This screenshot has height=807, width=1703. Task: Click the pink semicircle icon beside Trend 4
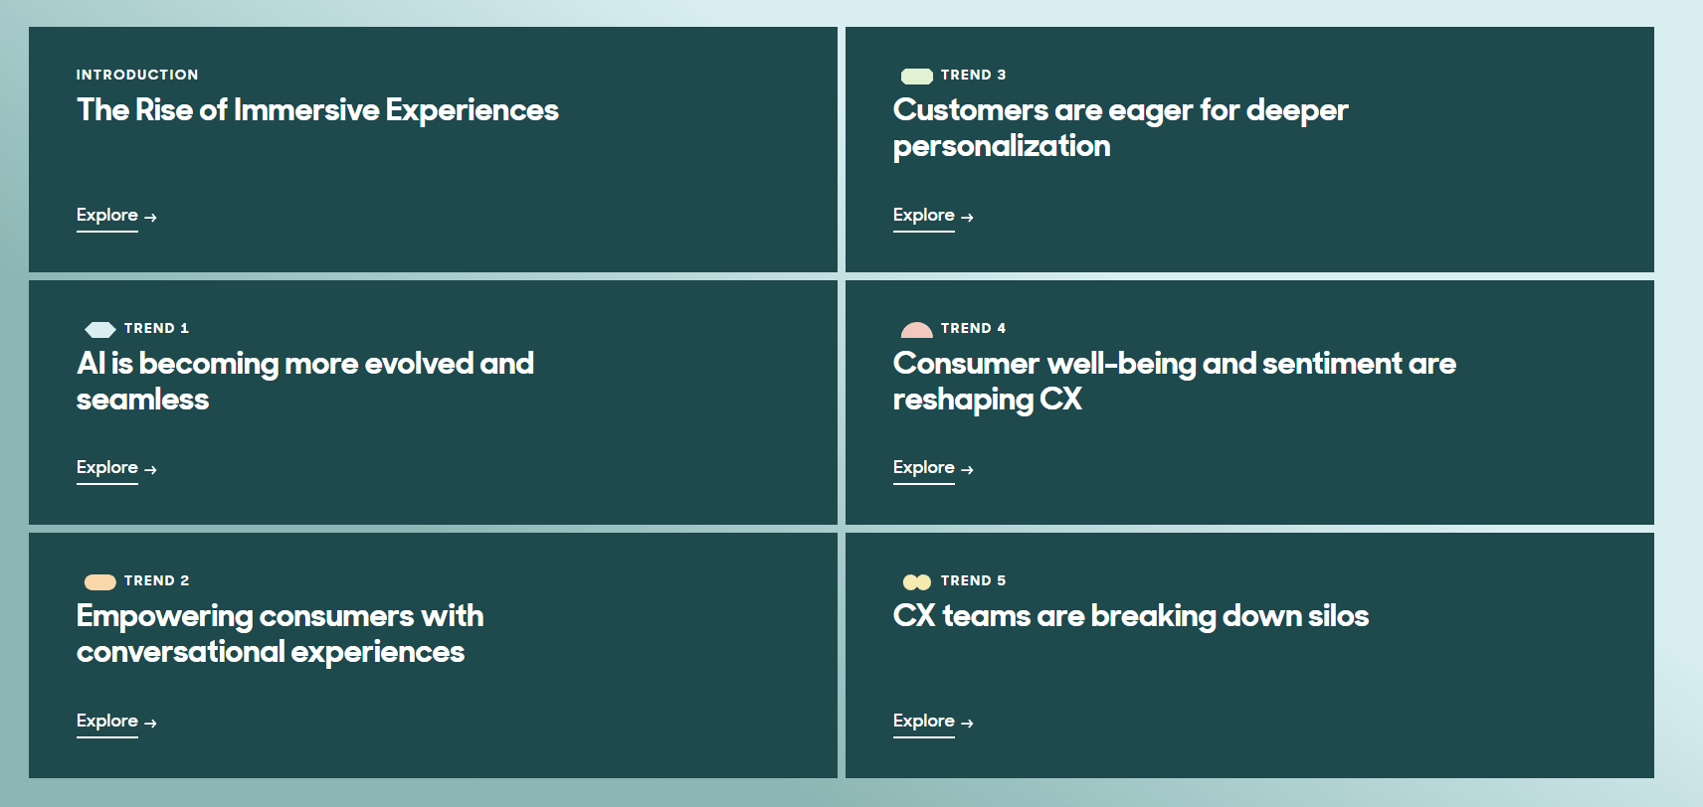[x=916, y=330]
